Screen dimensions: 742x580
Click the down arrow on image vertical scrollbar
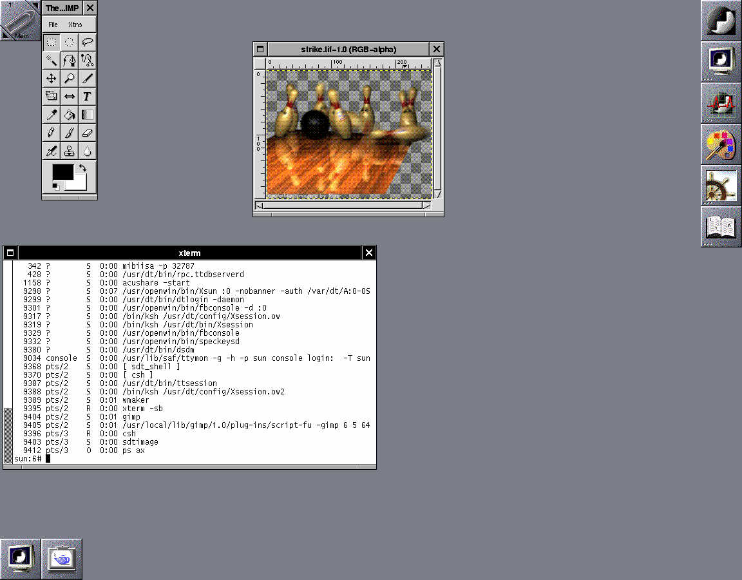click(438, 194)
